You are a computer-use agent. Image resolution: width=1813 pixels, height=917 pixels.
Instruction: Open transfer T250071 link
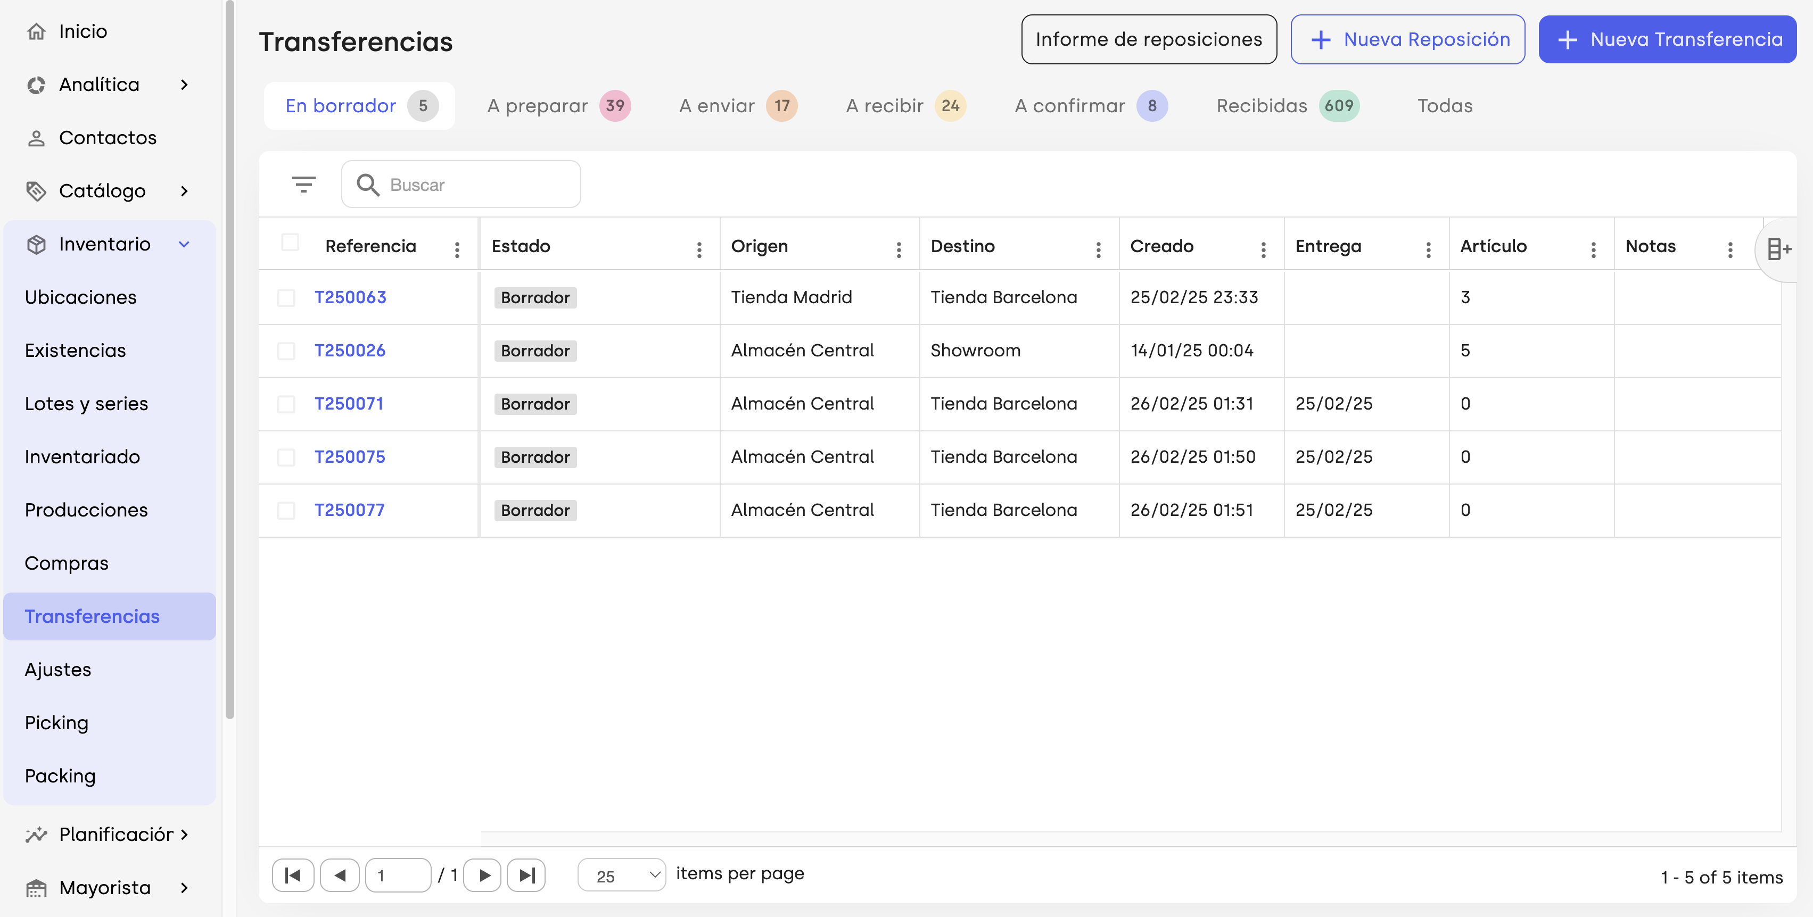coord(348,404)
